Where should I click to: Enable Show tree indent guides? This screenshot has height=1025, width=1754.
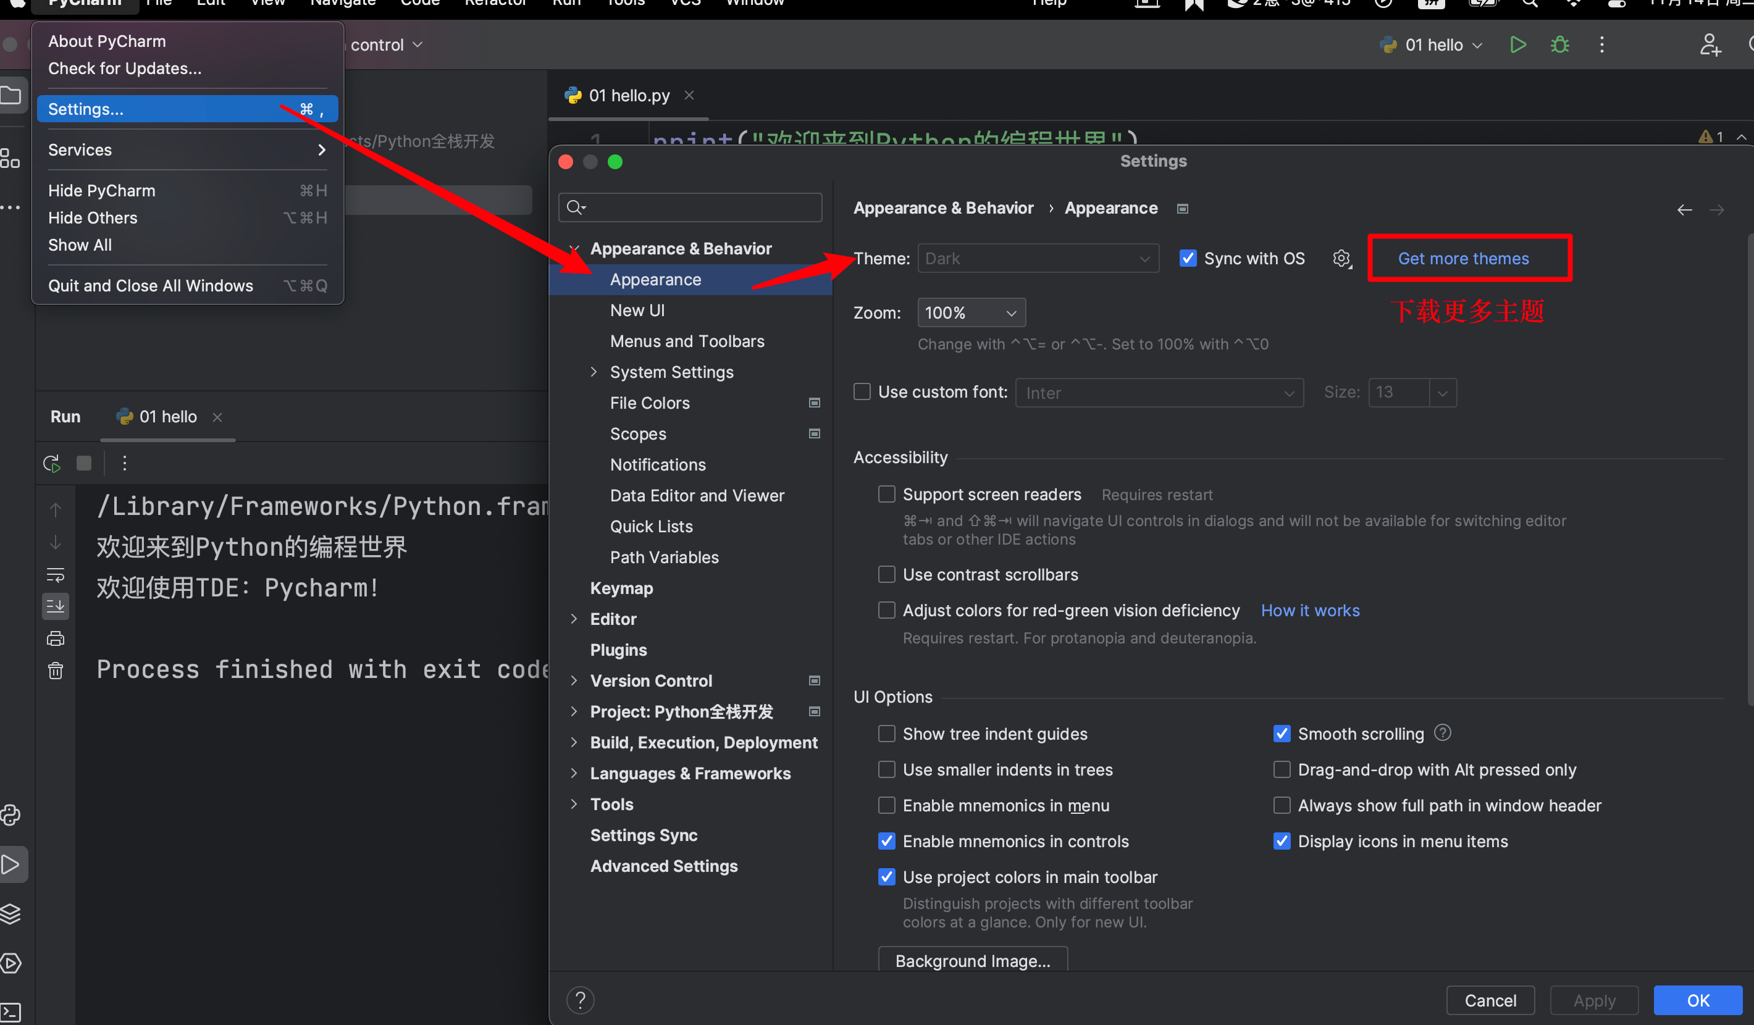coord(887,734)
